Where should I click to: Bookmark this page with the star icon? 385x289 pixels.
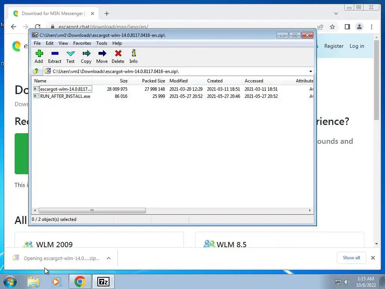332,27
